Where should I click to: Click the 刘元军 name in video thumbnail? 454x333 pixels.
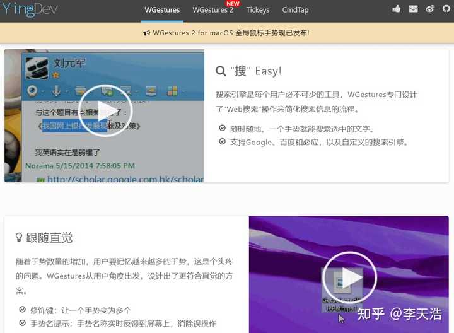tap(69, 63)
